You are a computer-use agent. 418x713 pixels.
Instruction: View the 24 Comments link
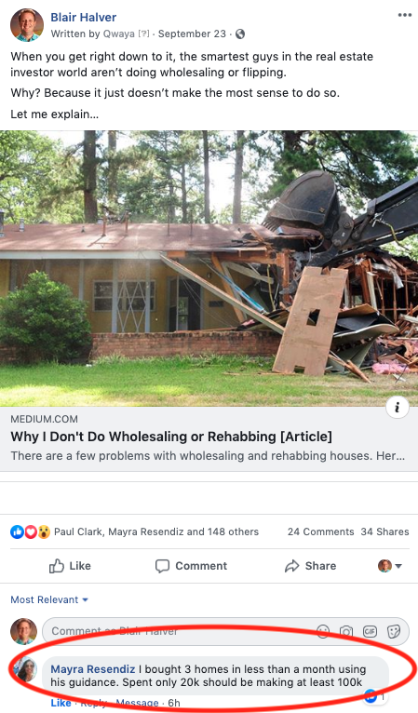[x=320, y=532]
